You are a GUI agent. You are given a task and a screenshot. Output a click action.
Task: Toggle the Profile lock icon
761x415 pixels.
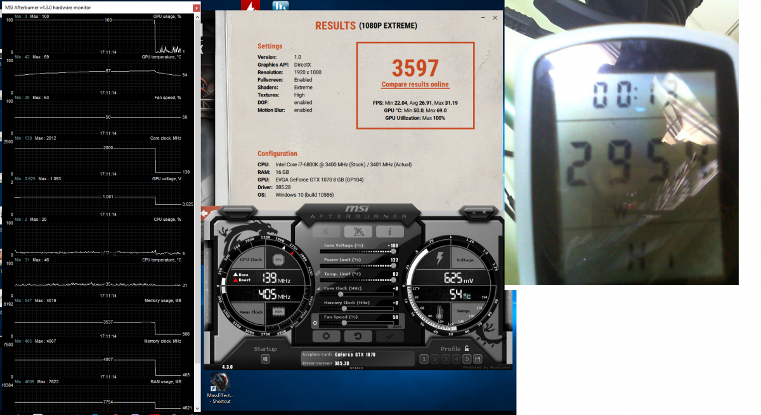coord(467,348)
